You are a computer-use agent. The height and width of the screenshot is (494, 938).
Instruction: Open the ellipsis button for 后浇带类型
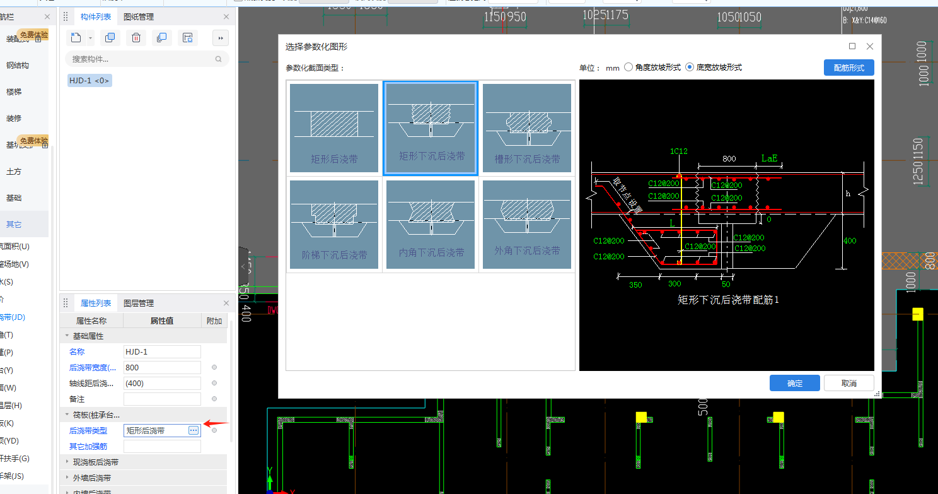(x=194, y=430)
